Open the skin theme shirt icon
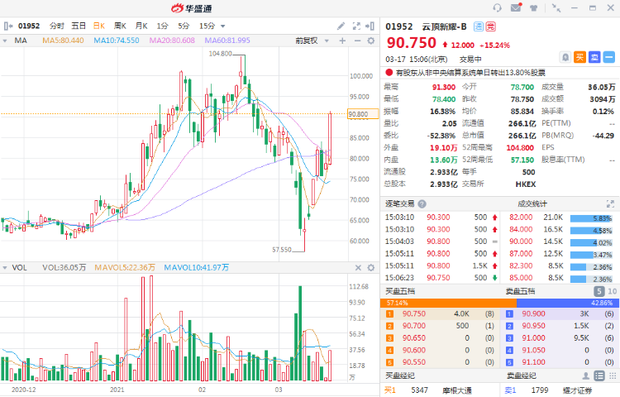620x397 pixels. [x=535, y=7]
